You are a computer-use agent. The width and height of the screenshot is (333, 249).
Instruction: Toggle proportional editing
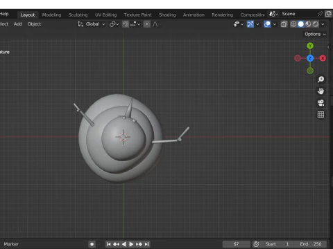point(147,24)
